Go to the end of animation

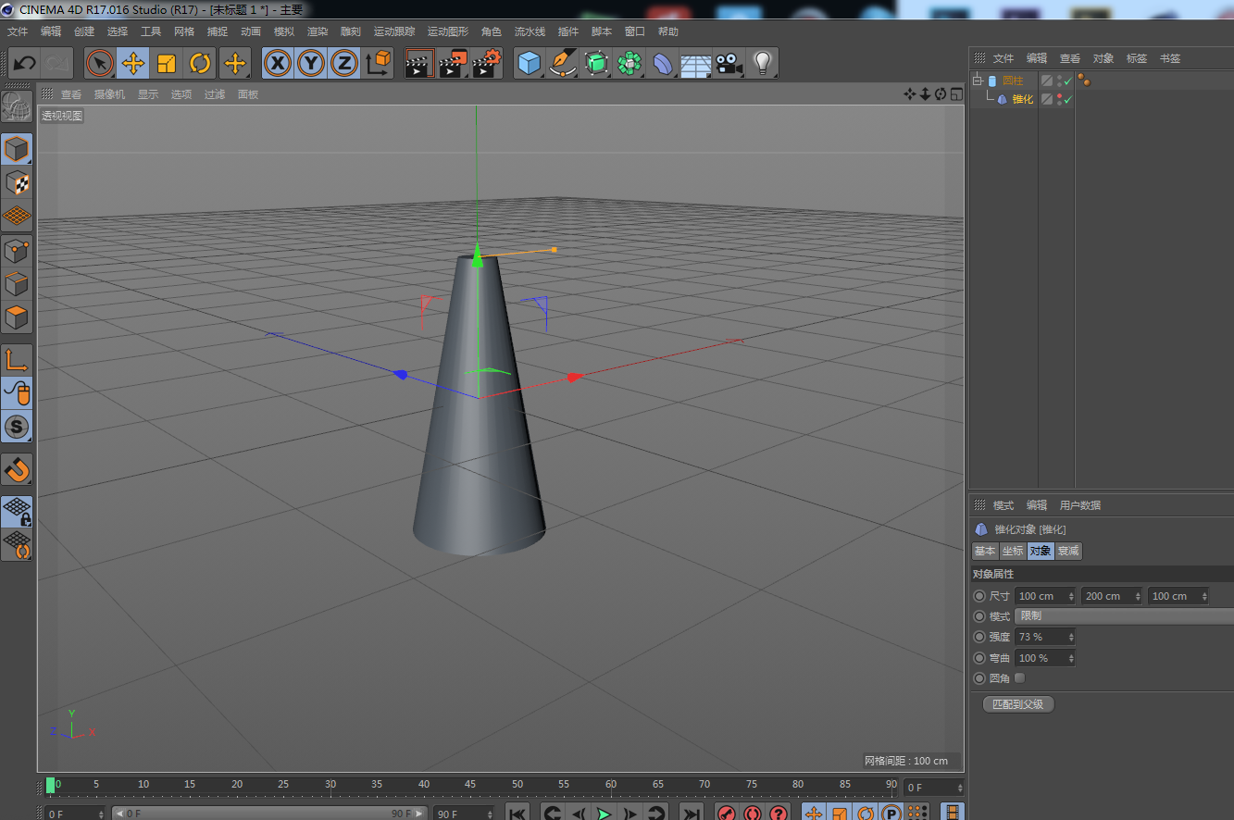[x=691, y=813]
